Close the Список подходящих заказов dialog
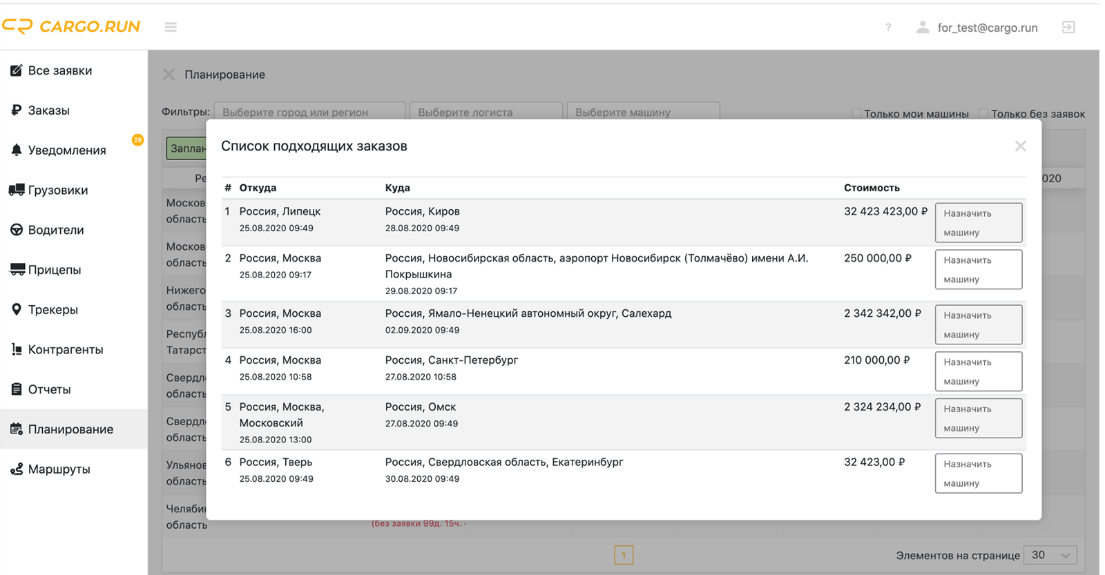Image resolution: width=1105 pixels, height=575 pixels. point(1020,146)
